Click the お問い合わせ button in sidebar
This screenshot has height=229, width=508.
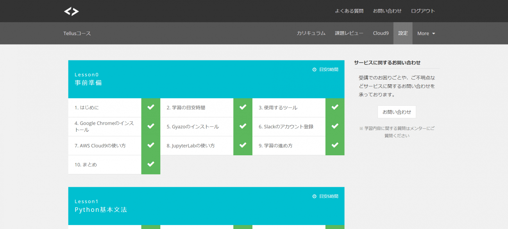(397, 112)
